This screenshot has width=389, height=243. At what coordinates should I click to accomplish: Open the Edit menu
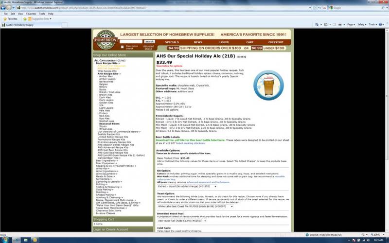[x=13, y=14]
